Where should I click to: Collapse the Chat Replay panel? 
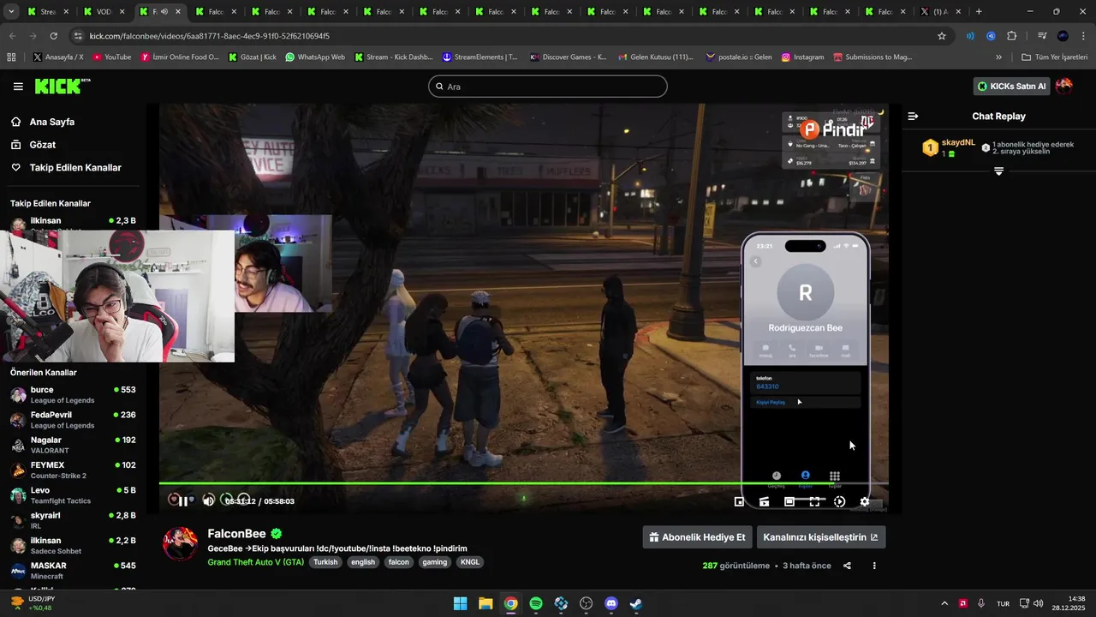[913, 116]
